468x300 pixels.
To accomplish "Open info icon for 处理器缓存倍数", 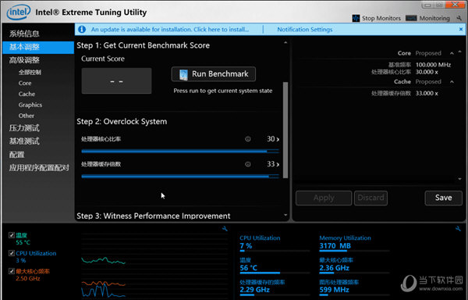I will point(248,164).
